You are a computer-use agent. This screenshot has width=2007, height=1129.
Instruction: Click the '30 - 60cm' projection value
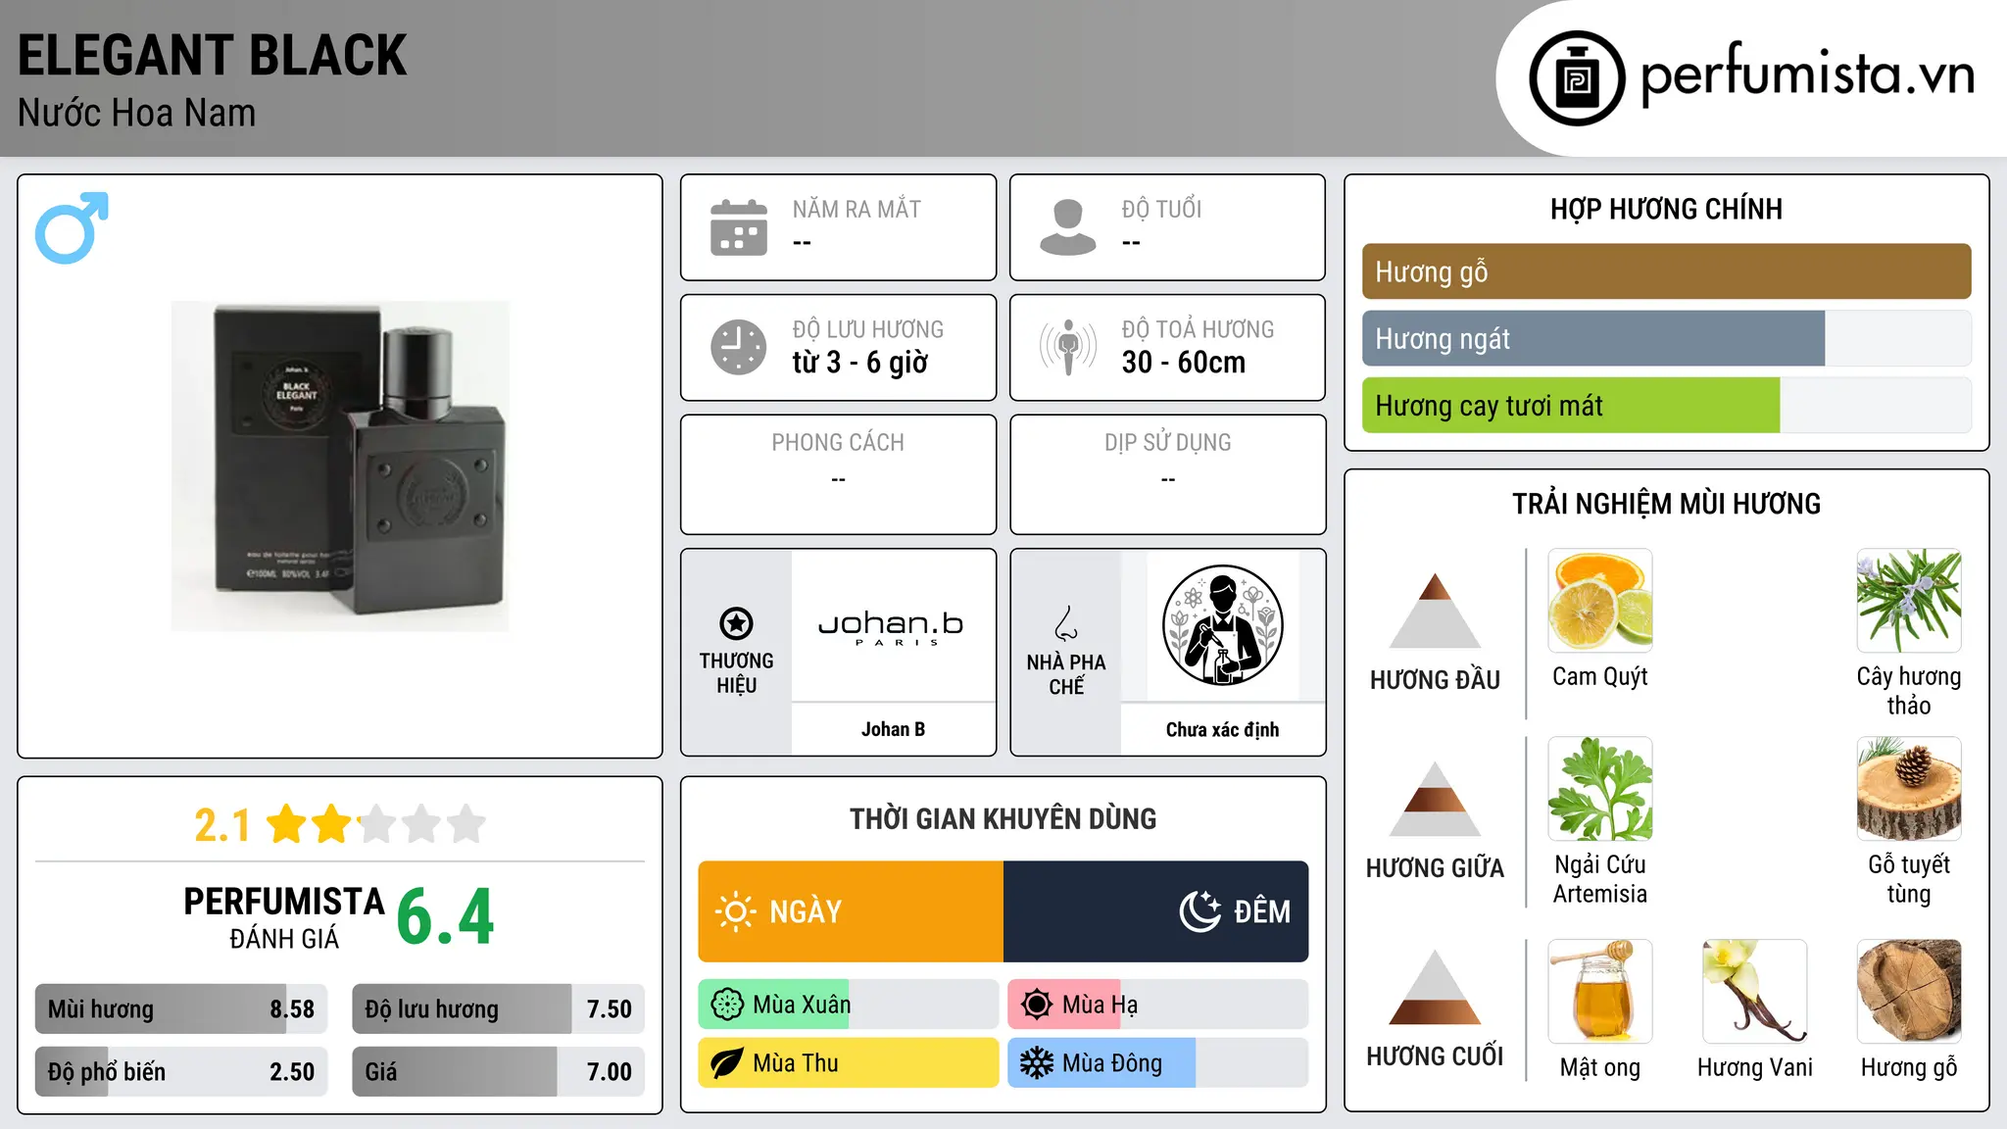[x=1184, y=363]
